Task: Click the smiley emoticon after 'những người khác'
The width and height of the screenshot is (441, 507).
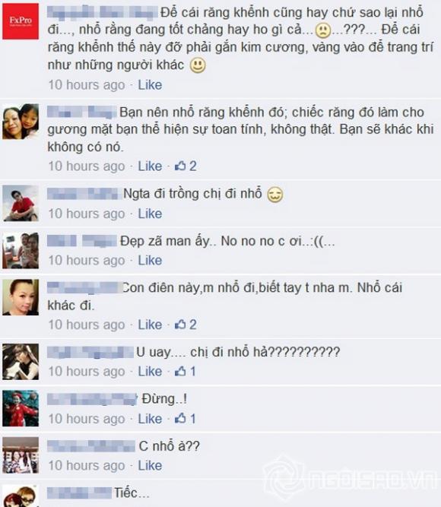Action: (x=198, y=65)
